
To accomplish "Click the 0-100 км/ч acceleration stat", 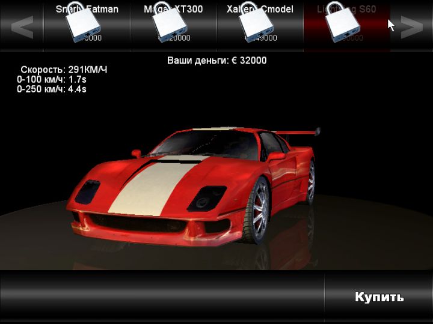I will tap(52, 79).
